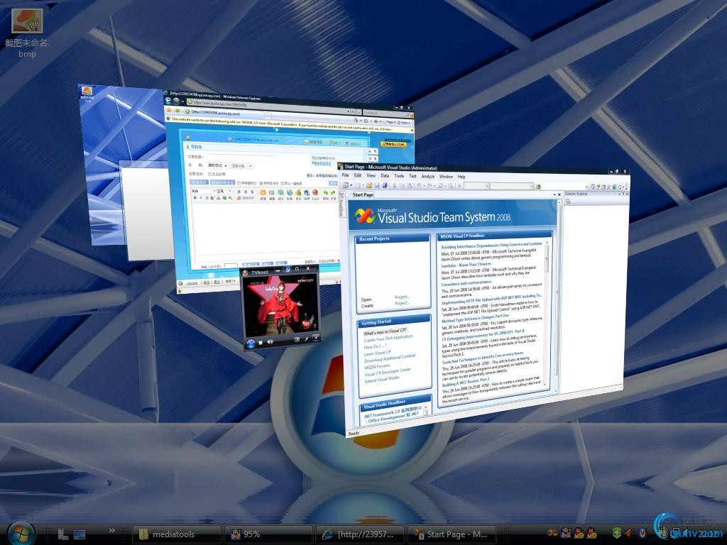Image resolution: width=727 pixels, height=545 pixels.
Task: Select the Start Page tab
Action: 363,194
